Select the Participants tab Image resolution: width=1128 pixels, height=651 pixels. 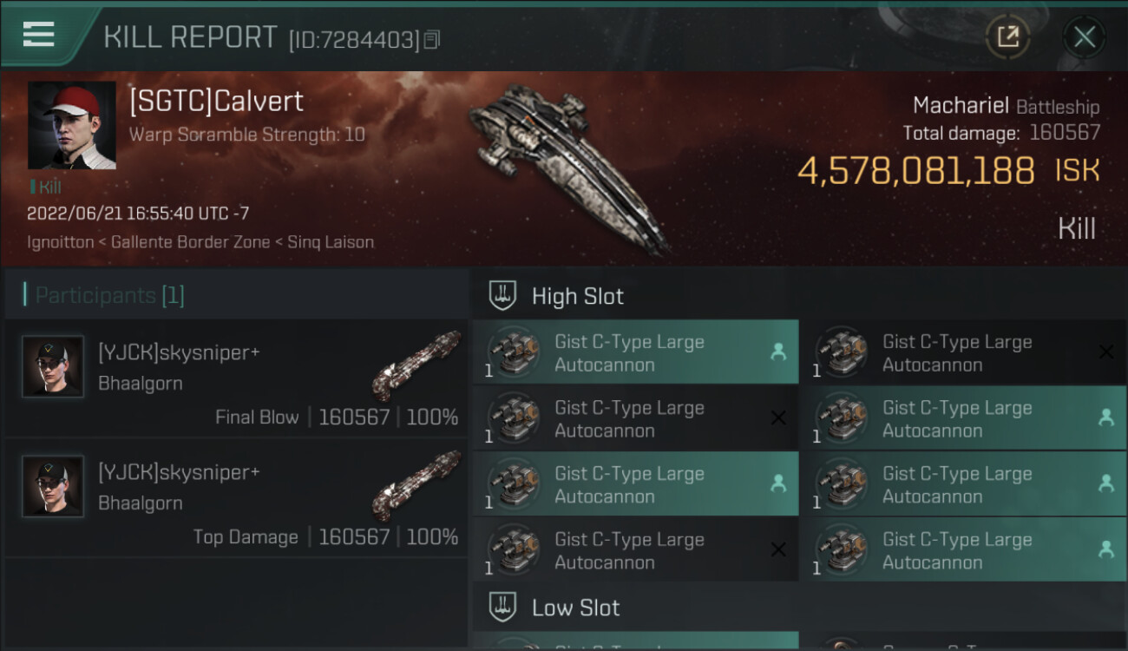point(109,295)
